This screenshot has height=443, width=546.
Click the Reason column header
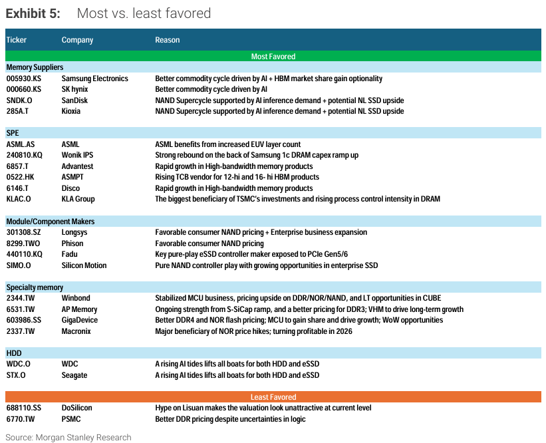(x=168, y=40)
